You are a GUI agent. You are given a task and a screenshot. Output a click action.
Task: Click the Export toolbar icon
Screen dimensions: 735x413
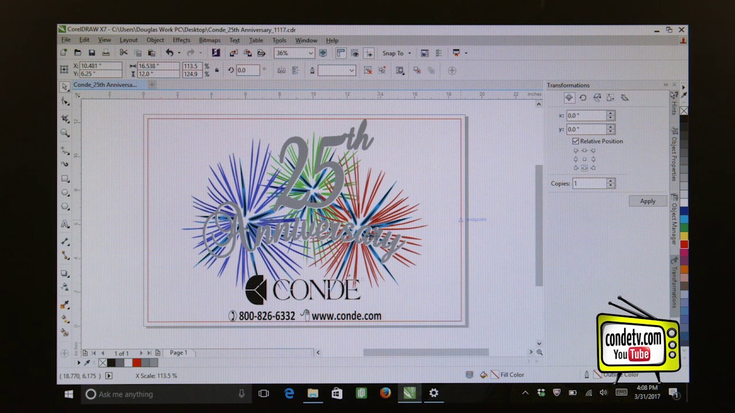click(247, 53)
